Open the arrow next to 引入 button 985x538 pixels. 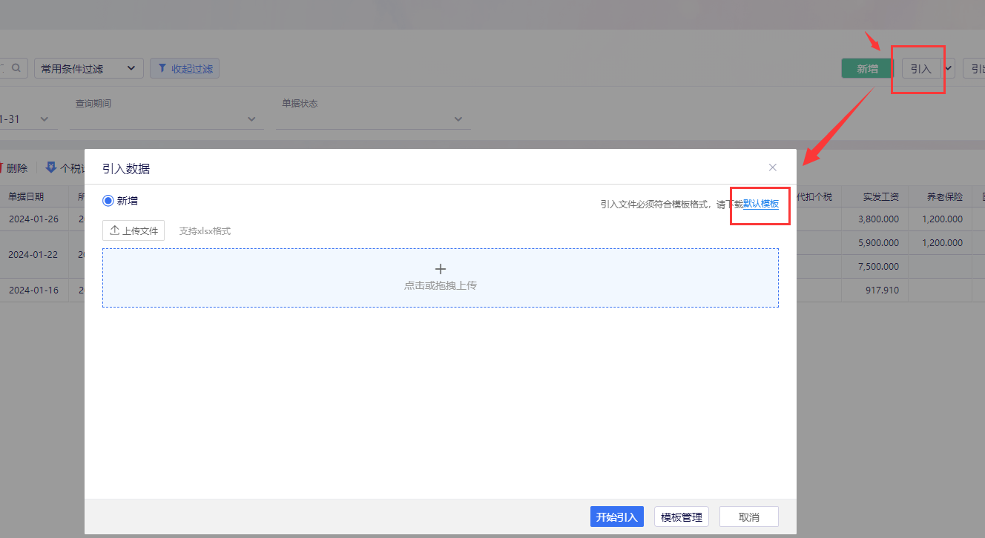click(x=949, y=68)
